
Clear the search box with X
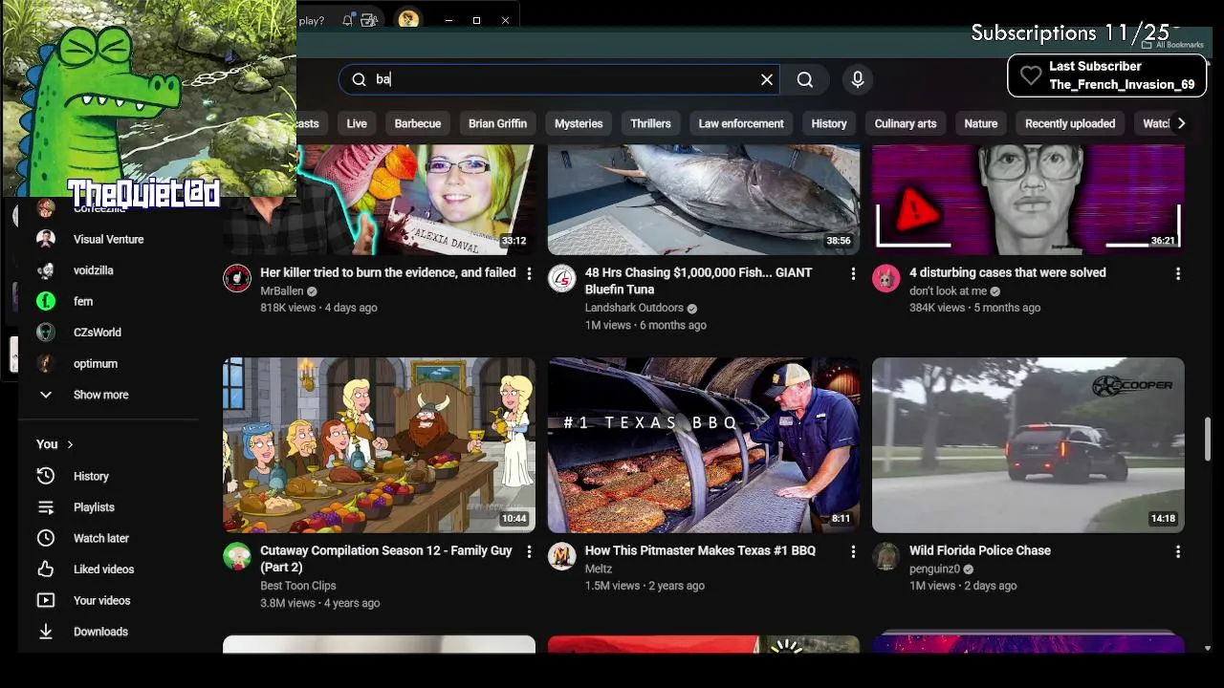(x=767, y=79)
